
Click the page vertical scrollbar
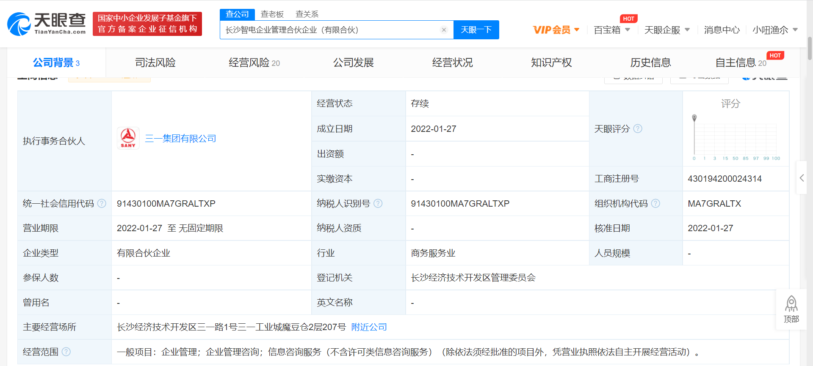(810, 49)
